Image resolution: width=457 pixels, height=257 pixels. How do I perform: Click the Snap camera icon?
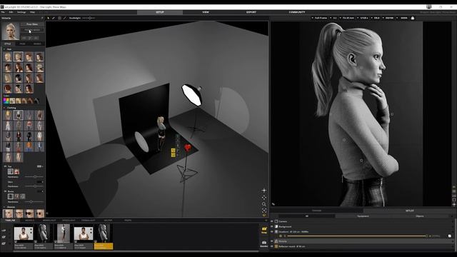pos(264,230)
